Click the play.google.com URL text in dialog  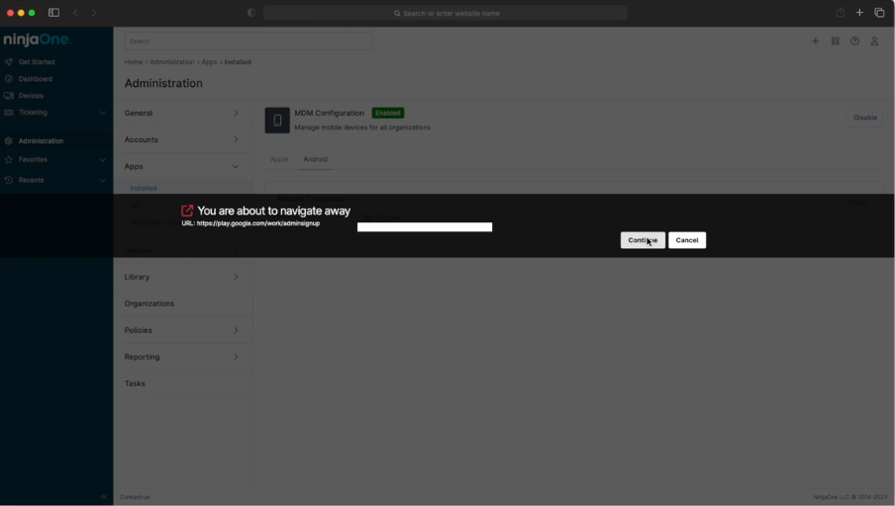tap(258, 223)
